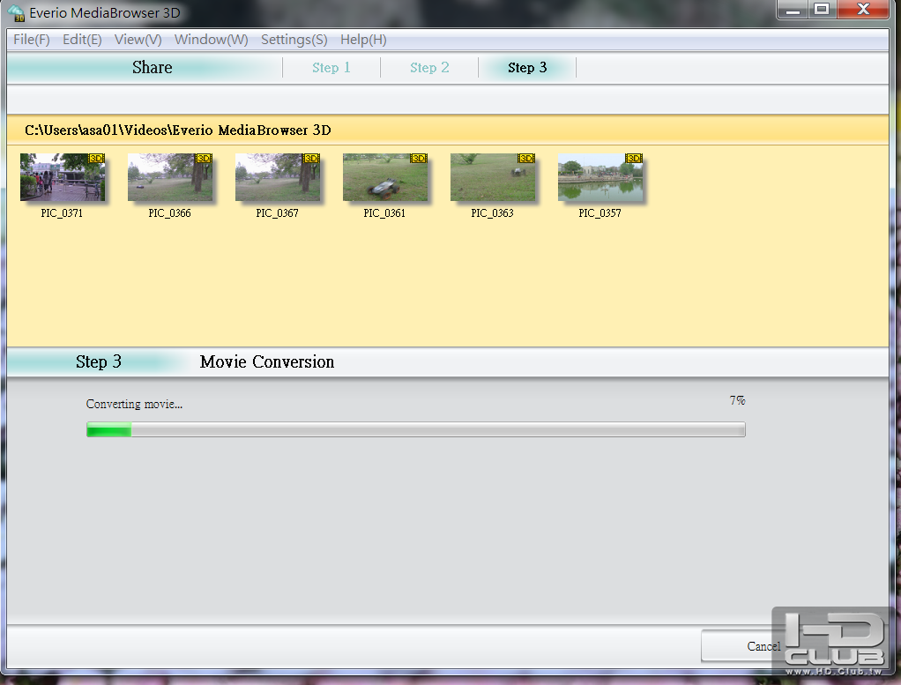This screenshot has height=685, width=901.
Task: Click the 3D badge on PIC_0363
Action: click(x=525, y=158)
